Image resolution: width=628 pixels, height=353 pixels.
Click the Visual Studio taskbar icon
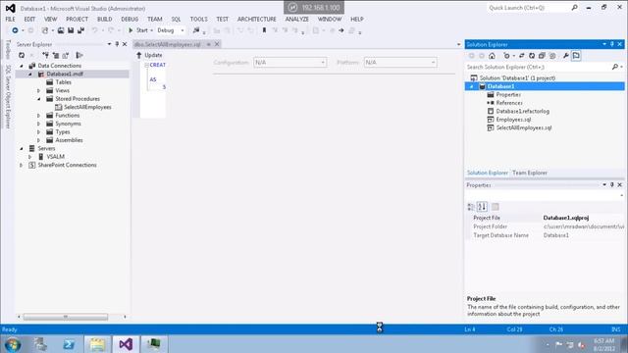point(126,344)
